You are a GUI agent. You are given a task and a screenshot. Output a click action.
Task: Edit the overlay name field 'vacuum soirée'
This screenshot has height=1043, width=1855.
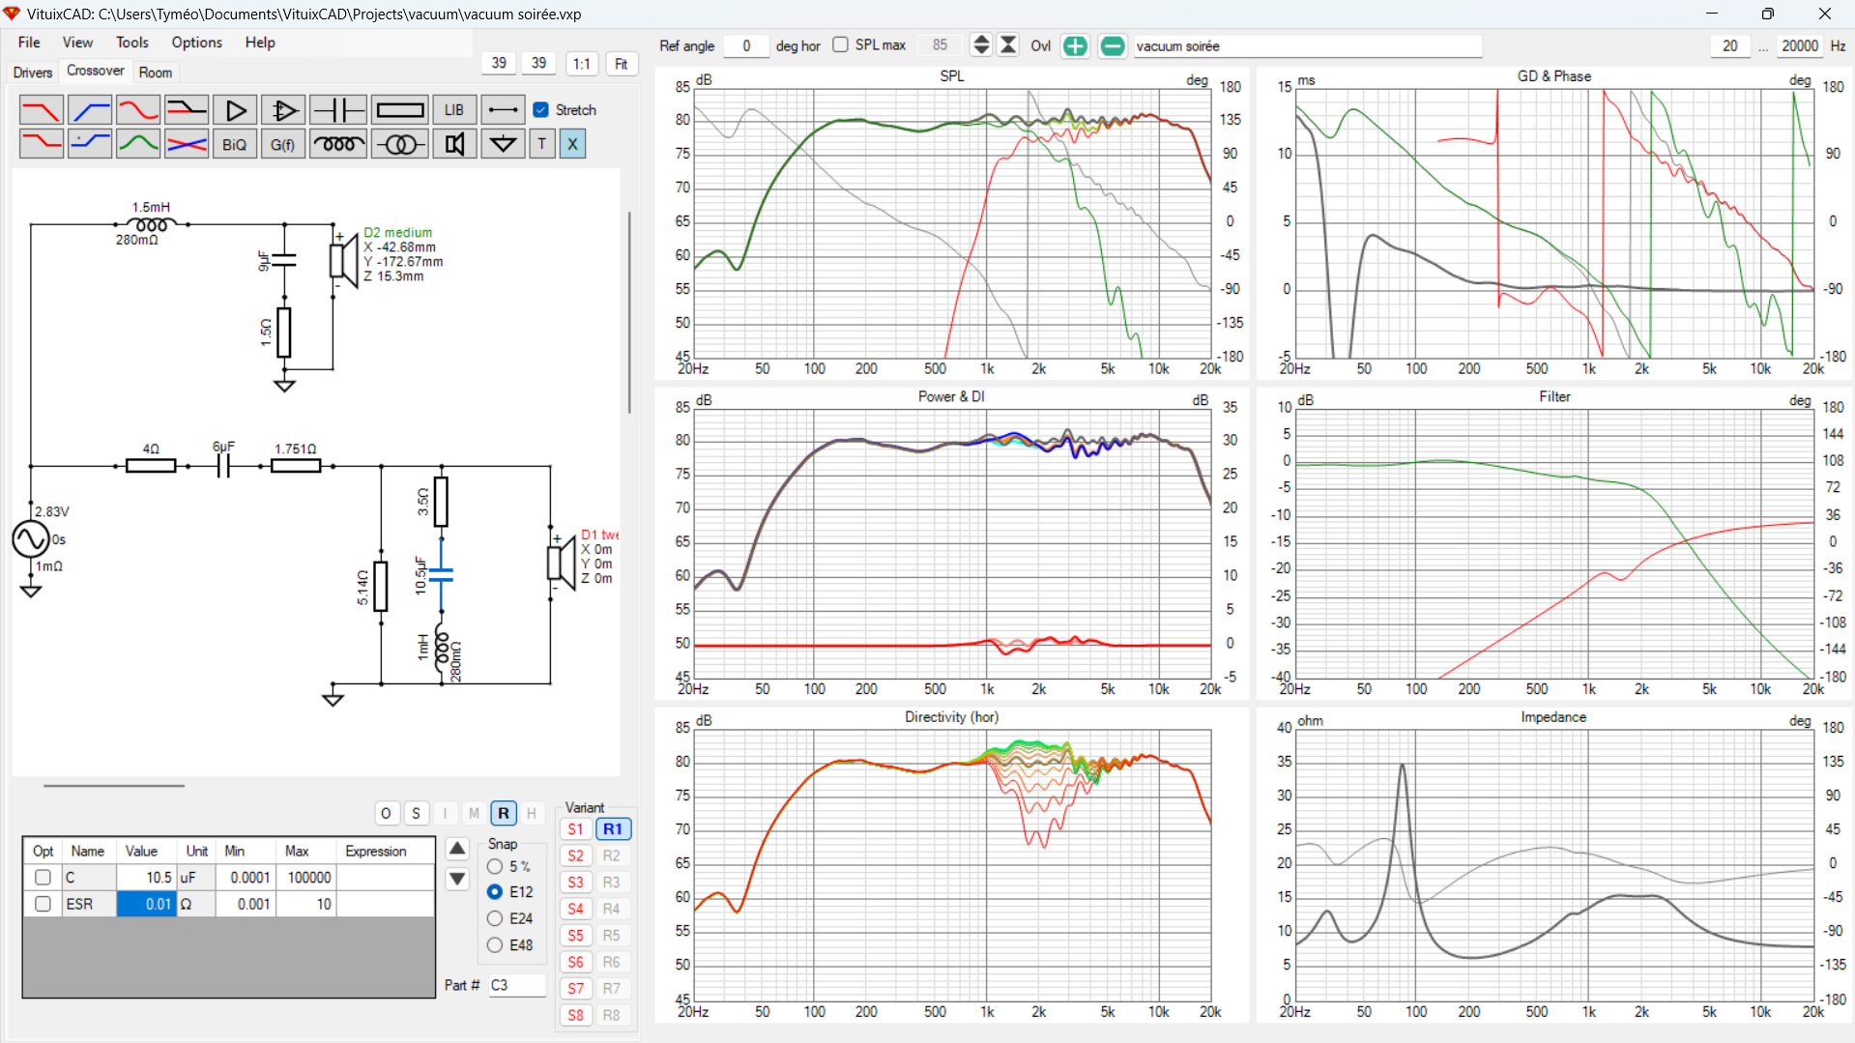pyautogui.click(x=1307, y=45)
